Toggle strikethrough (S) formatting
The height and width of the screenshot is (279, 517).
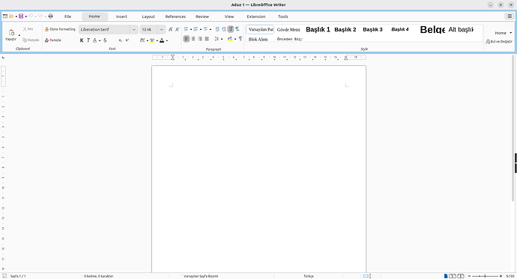point(105,40)
